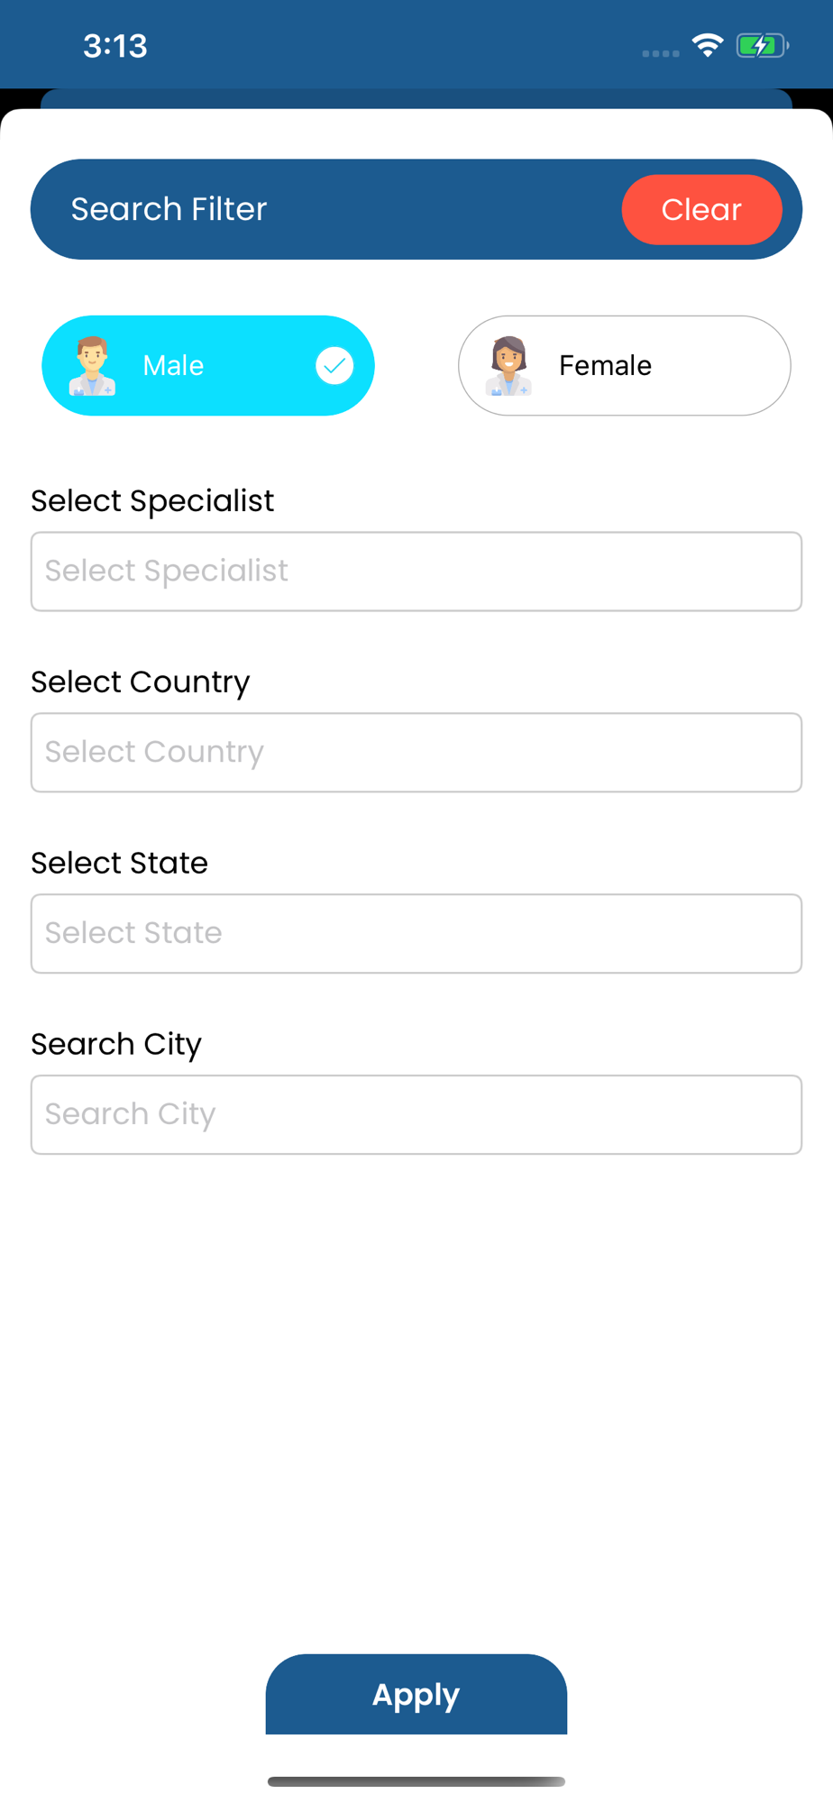
Task: Click the Select Country heading label
Action: tap(141, 682)
